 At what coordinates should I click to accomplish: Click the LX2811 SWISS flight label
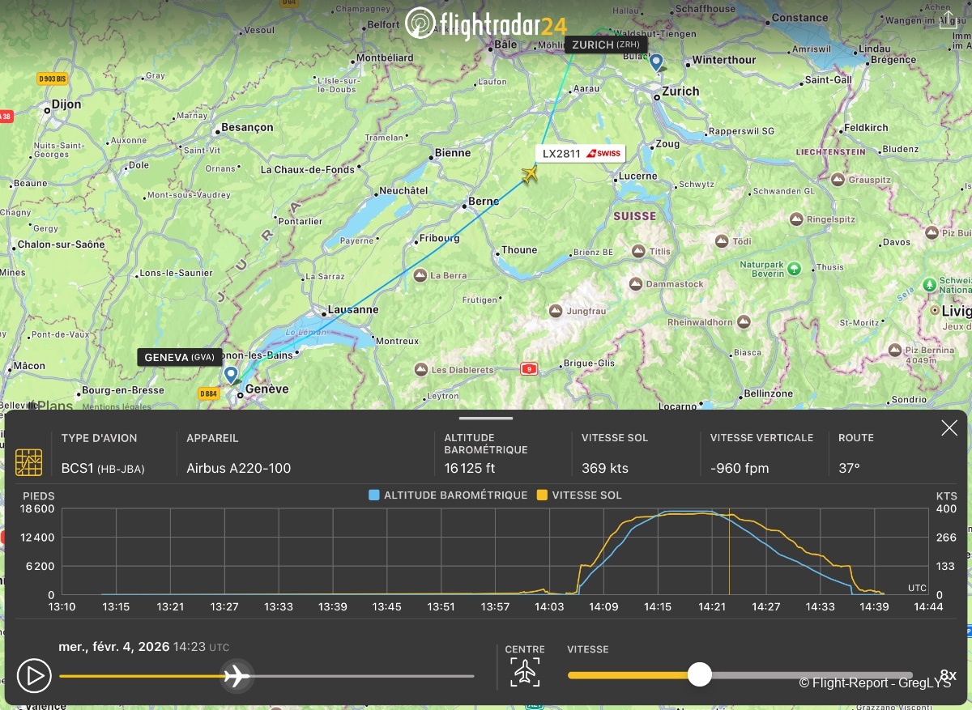[580, 154]
